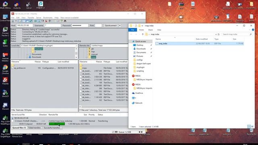Open the FileZilla Bookmarks menu

pyautogui.click(x=48, y=18)
